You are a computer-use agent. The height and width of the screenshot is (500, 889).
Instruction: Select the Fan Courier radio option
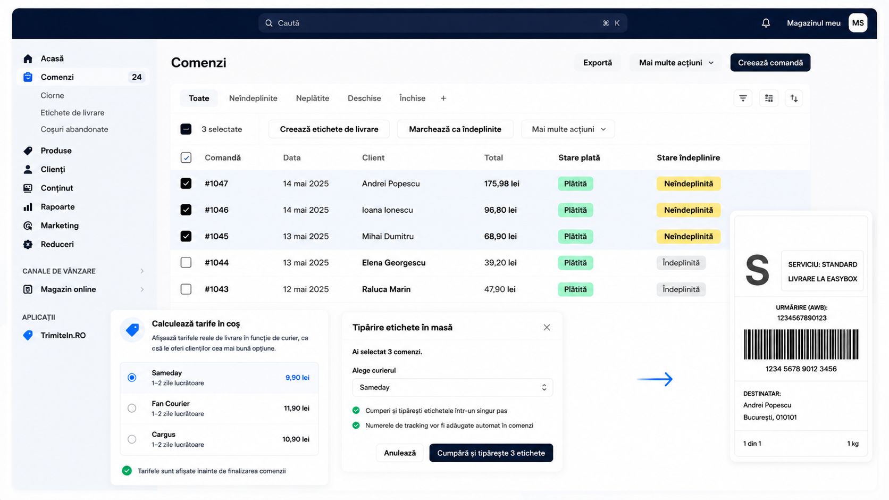point(132,408)
